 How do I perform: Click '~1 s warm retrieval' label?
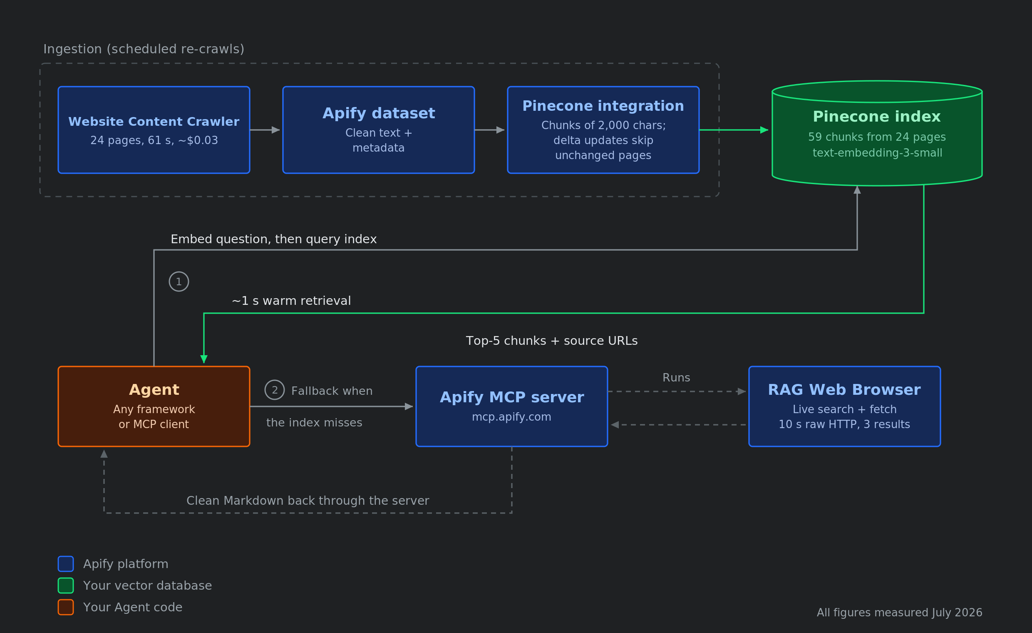click(x=291, y=301)
